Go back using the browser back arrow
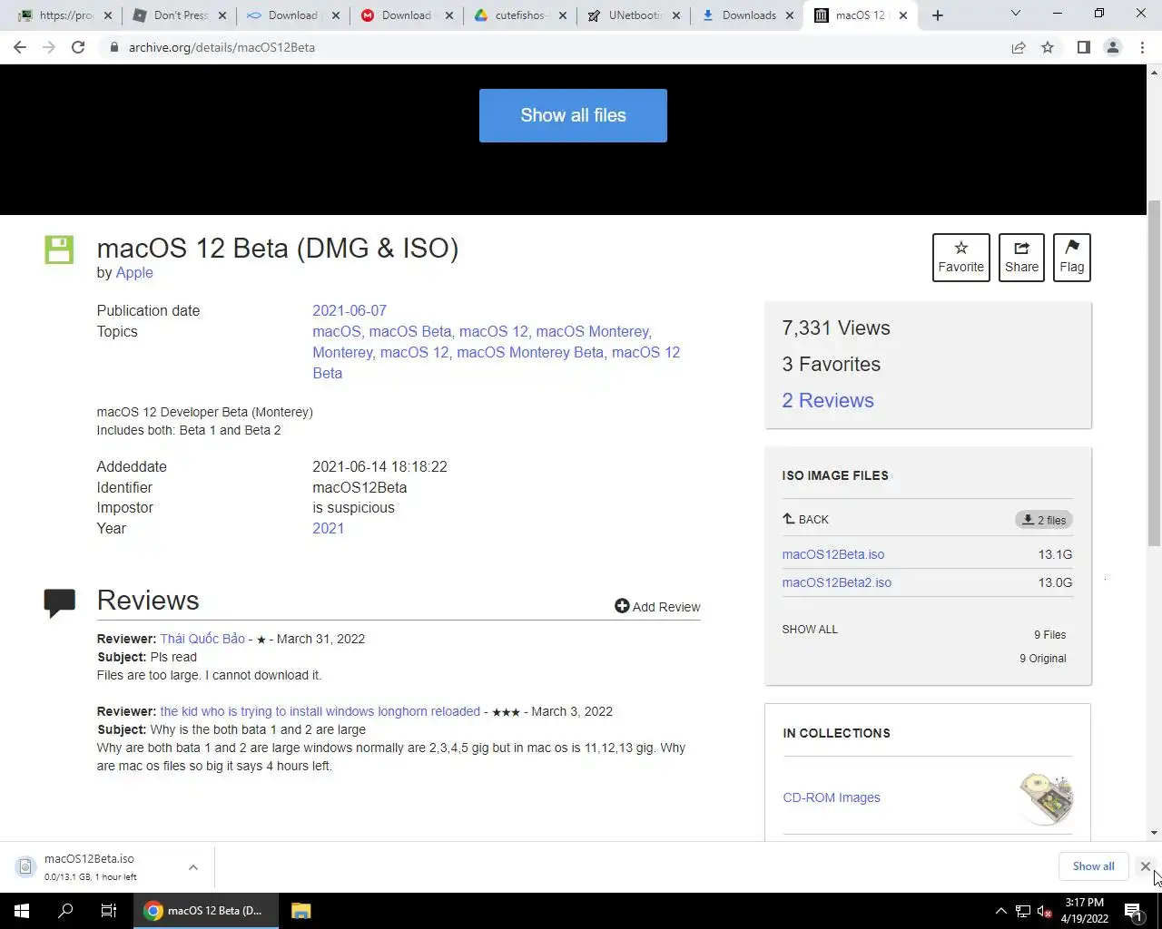The image size is (1162, 929). [x=20, y=47]
